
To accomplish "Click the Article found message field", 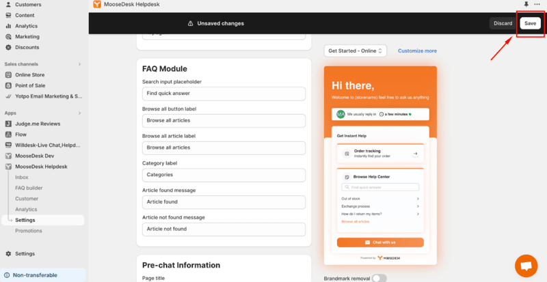I will pyautogui.click(x=224, y=202).
